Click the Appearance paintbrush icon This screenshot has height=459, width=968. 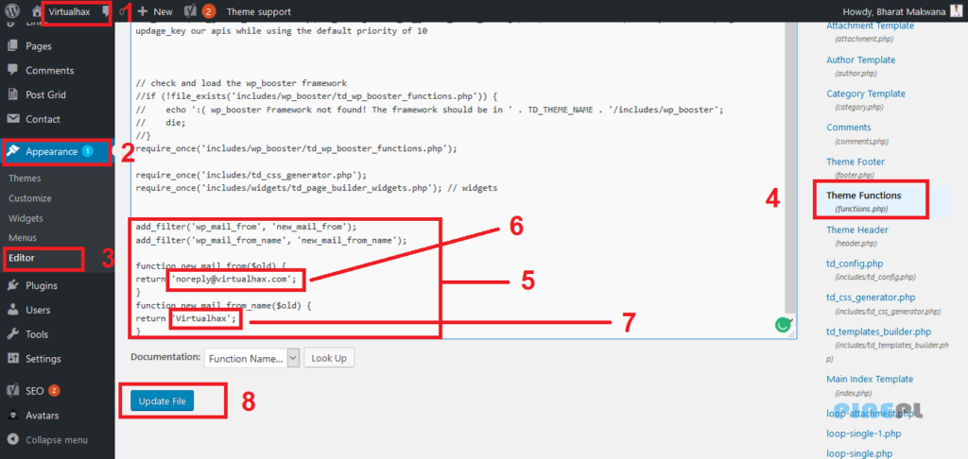click(x=13, y=151)
